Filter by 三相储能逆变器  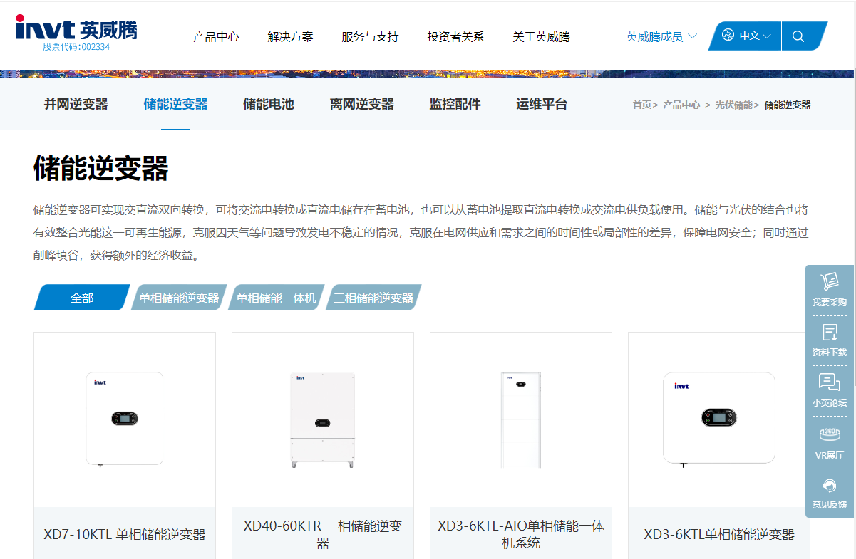tap(373, 298)
